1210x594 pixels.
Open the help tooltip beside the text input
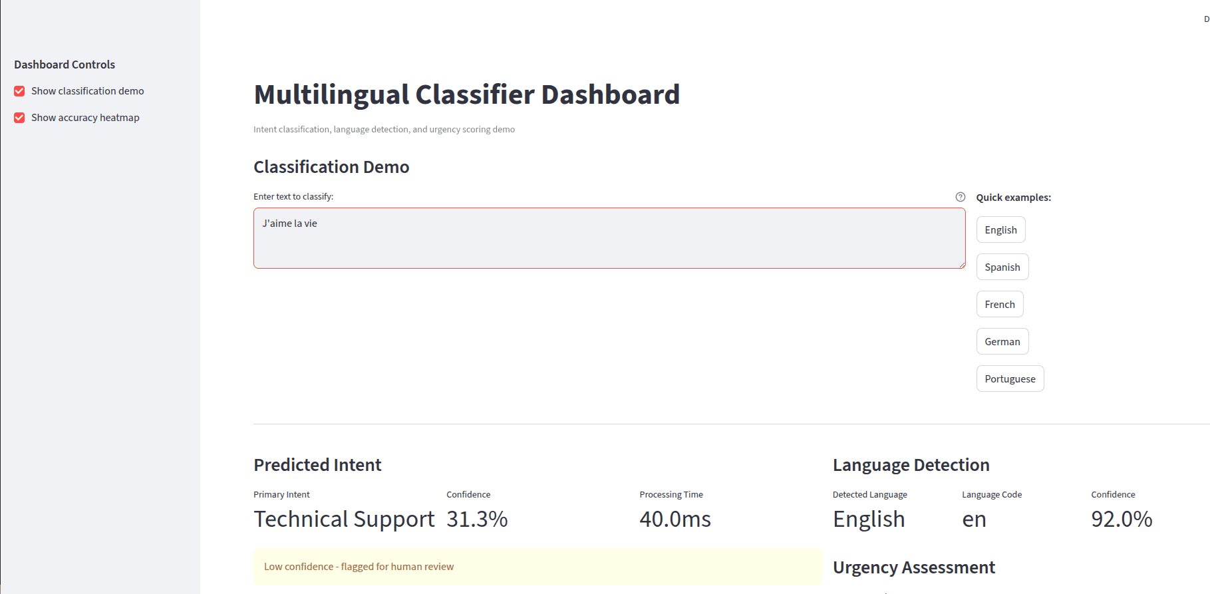pos(960,197)
